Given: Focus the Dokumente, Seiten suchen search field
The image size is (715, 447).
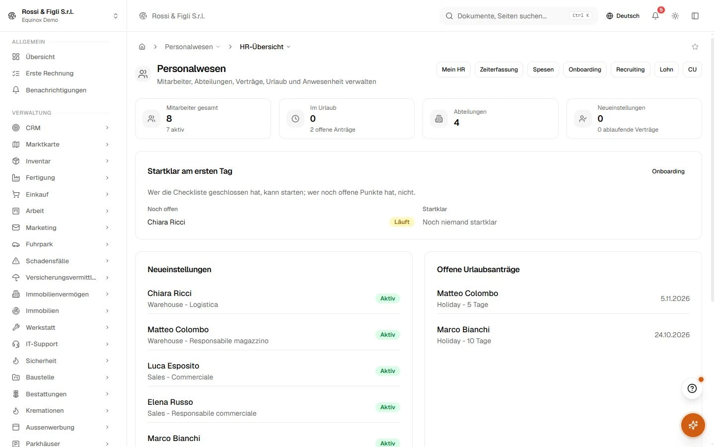Looking at the screenshot, I should (518, 16).
